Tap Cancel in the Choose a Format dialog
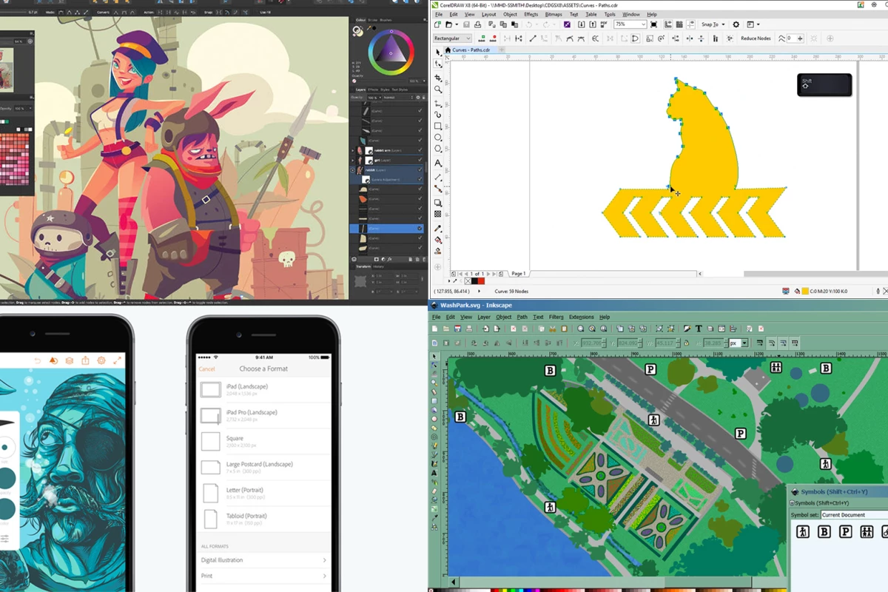 click(206, 368)
